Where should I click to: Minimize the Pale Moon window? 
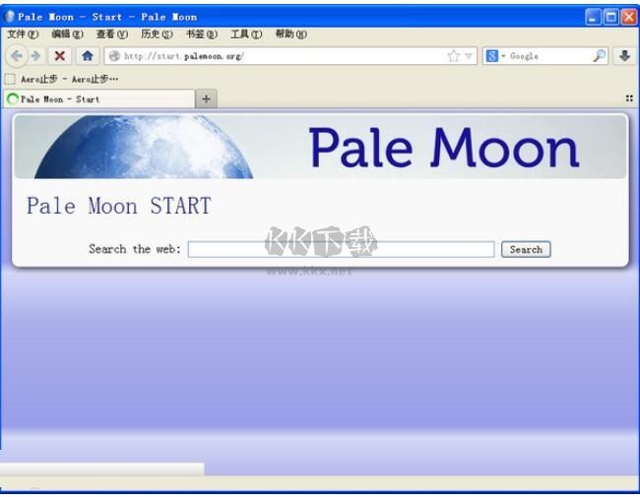593,17
